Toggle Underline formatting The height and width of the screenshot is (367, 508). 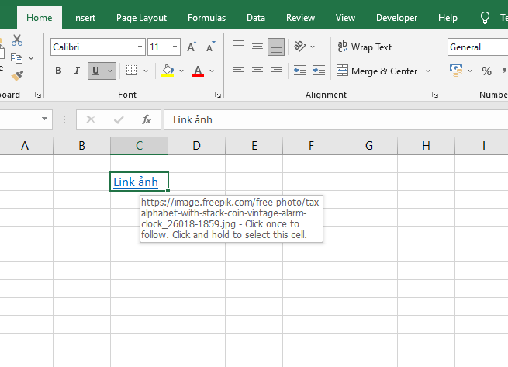(x=95, y=71)
